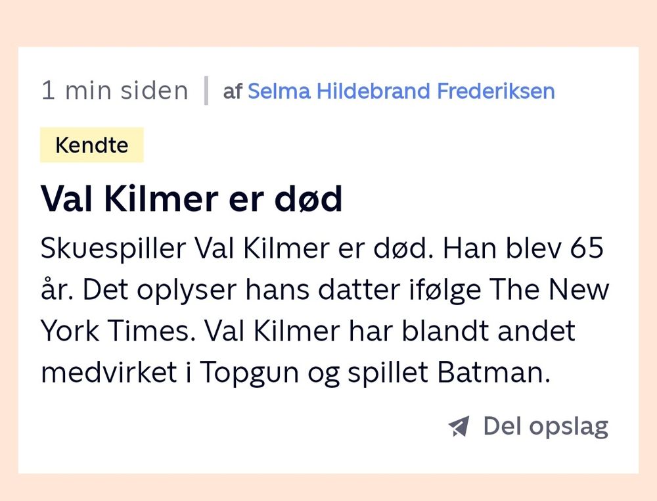Click the paper plane share icon
Viewport: 657px width, 501px height.
[x=459, y=426]
